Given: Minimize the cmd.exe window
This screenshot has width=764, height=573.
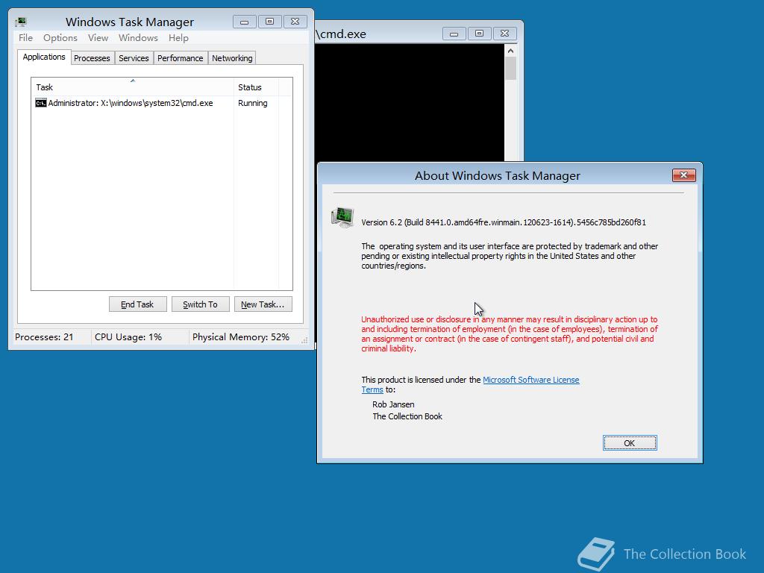Looking at the screenshot, I should coord(454,34).
